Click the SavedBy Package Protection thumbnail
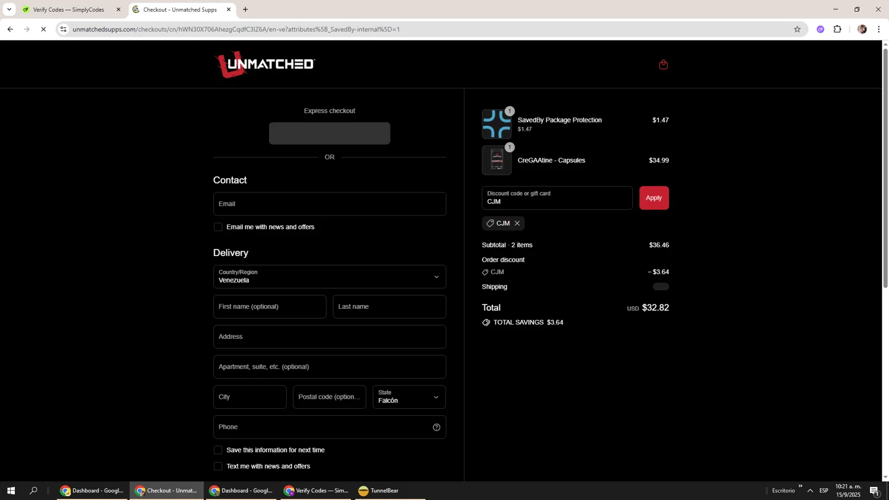The image size is (889, 500). (x=497, y=124)
